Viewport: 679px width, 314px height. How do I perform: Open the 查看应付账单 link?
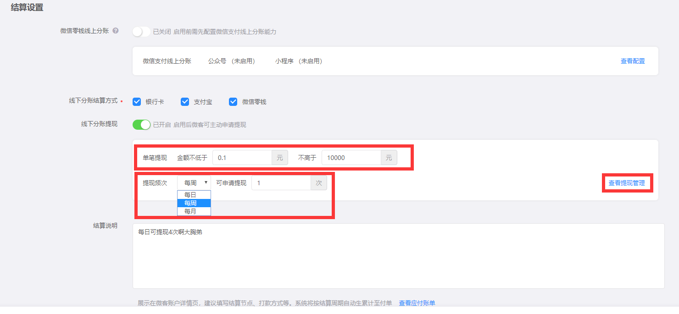417,303
